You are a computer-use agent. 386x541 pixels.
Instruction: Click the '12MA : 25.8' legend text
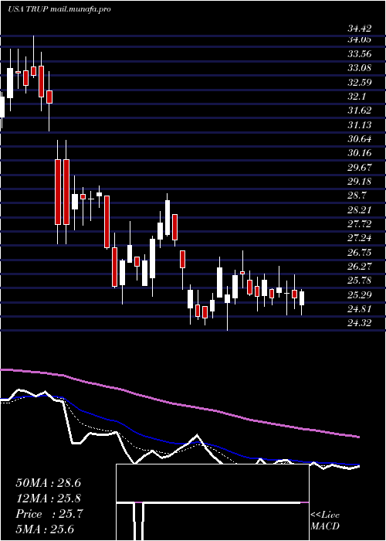click(48, 498)
